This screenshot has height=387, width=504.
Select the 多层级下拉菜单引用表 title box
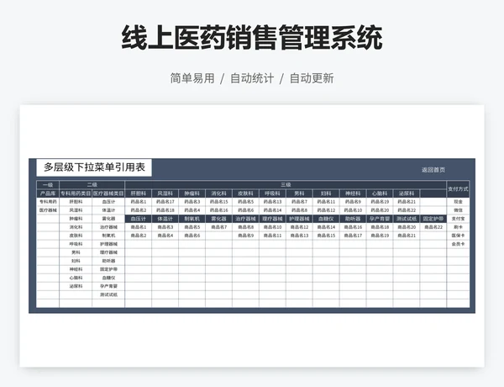tap(94, 167)
